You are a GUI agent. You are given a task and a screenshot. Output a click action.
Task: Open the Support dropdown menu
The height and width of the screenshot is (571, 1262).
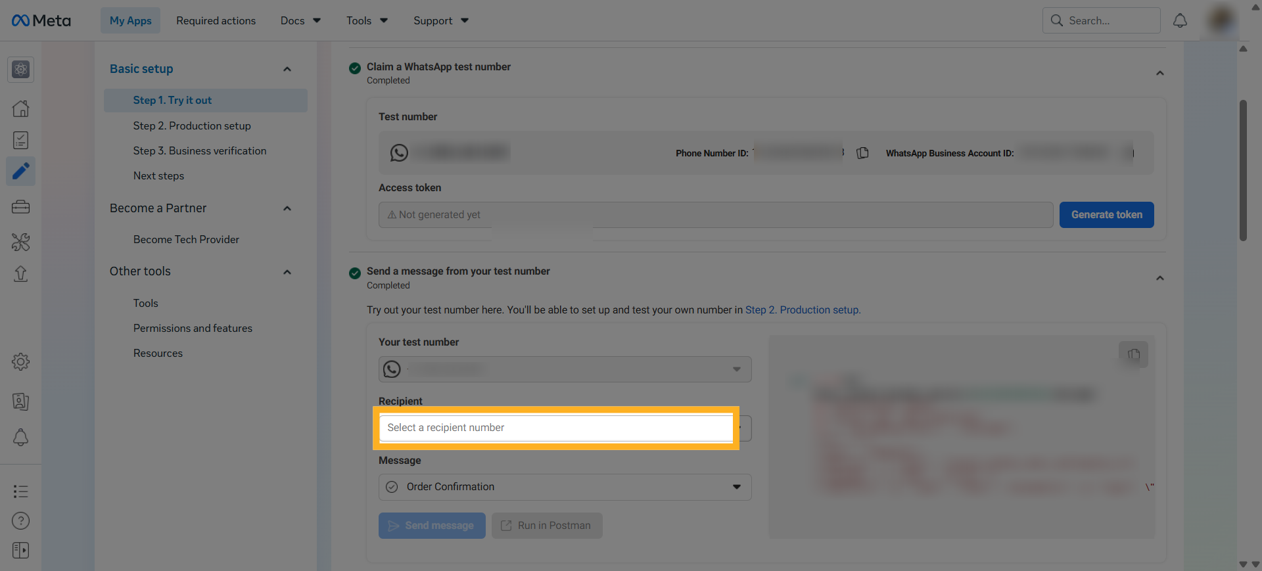coord(441,20)
